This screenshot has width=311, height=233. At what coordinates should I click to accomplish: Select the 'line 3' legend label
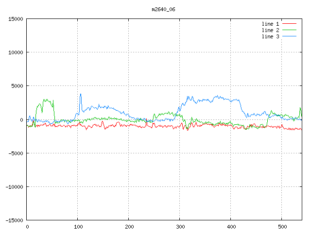[x=271, y=36]
